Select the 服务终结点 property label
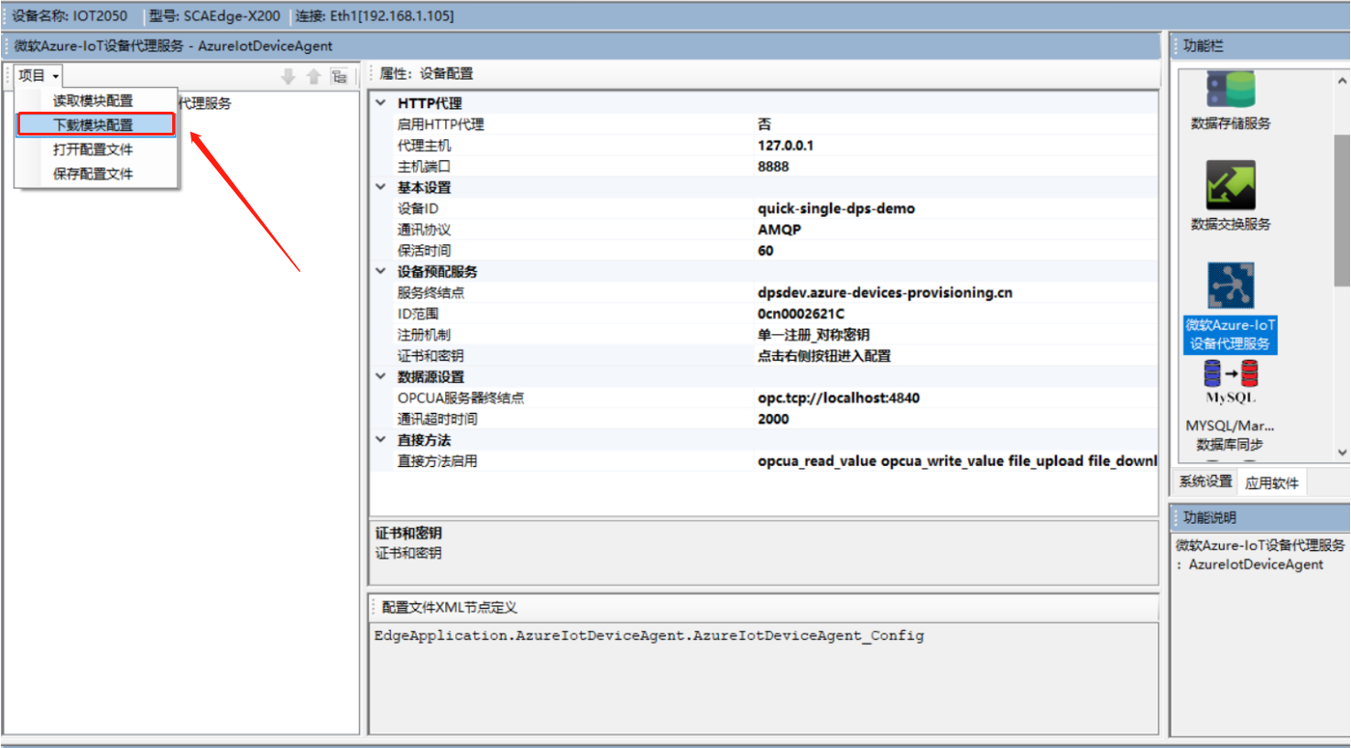1351x748 pixels. pyautogui.click(x=430, y=292)
